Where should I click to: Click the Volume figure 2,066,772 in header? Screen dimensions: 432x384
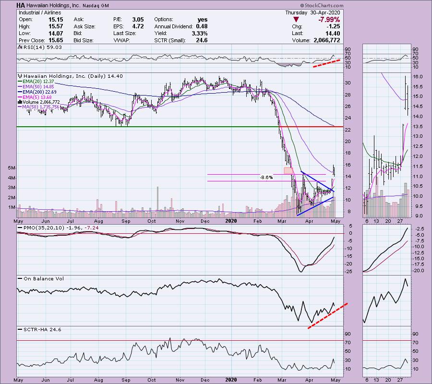point(327,40)
